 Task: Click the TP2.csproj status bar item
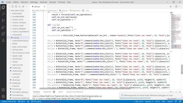[36, 102]
